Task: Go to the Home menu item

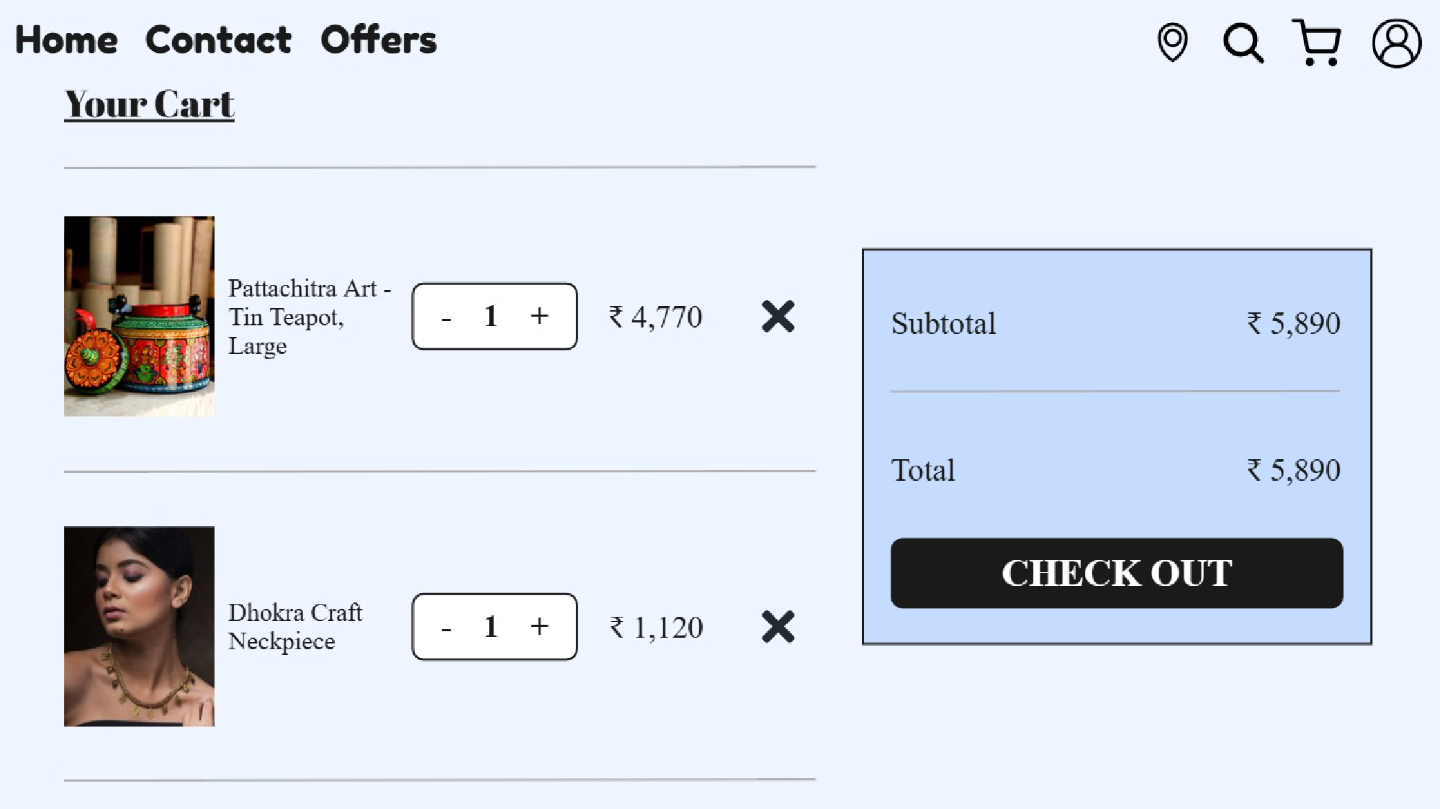Action: [66, 40]
